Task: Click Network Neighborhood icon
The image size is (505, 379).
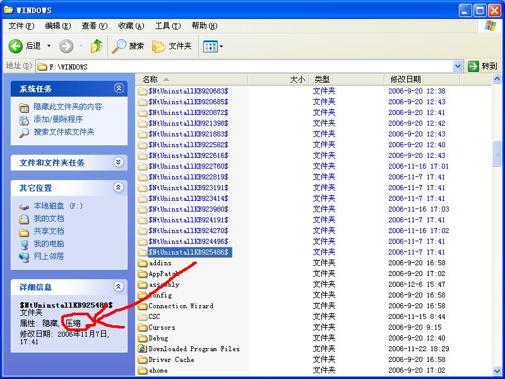Action: pos(24,257)
